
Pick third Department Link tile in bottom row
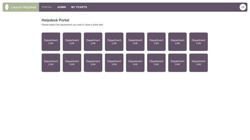[93, 63]
